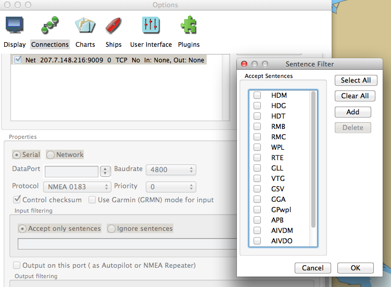Check the VTG sentence checkbox
The width and height of the screenshot is (391, 287).
coord(257,178)
